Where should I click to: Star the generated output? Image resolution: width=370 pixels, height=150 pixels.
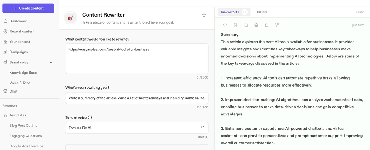pos(225,25)
